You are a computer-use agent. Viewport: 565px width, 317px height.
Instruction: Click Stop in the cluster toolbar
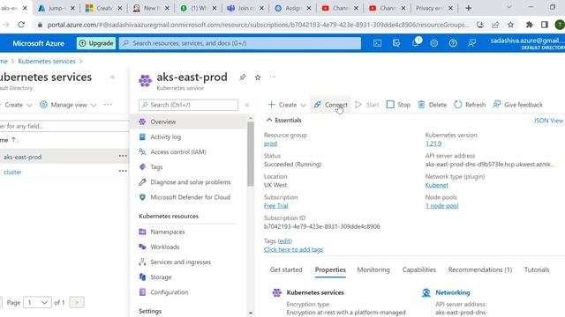pos(398,105)
